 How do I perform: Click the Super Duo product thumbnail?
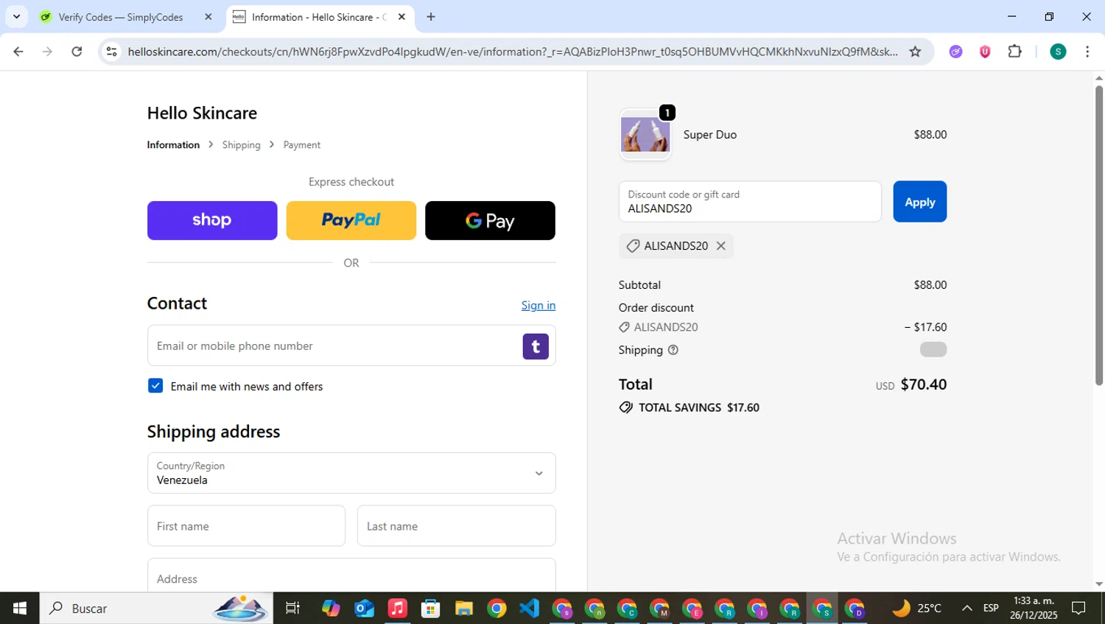pos(645,135)
